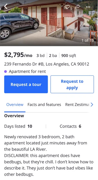98x180 pixels.
Task: Tap the Contacts 6 stat
Action: coord(70,126)
